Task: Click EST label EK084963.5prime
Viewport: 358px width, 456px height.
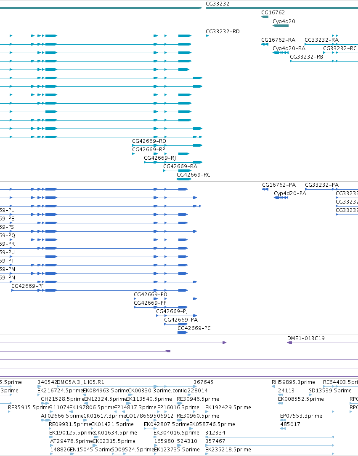Action: pyautogui.click(x=106, y=391)
